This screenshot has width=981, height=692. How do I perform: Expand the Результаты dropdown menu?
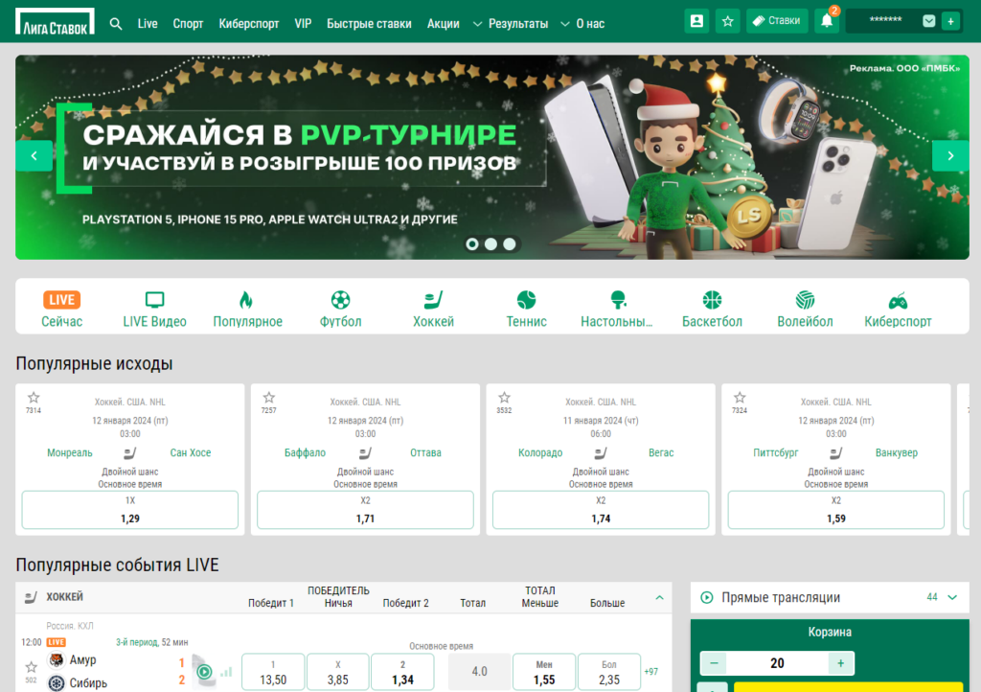pyautogui.click(x=511, y=24)
